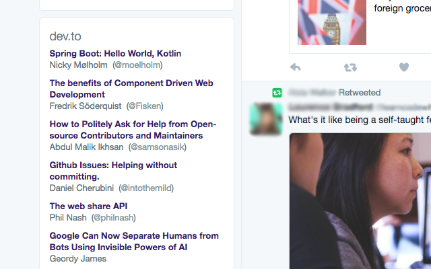This screenshot has width=431, height=269.
Task: Open 'The web share API' article
Action: click(x=88, y=206)
